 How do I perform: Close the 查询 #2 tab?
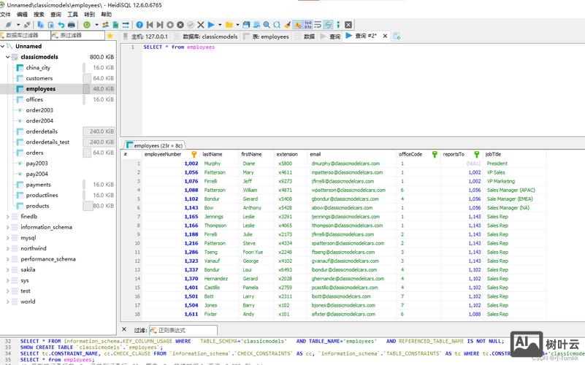[385, 36]
